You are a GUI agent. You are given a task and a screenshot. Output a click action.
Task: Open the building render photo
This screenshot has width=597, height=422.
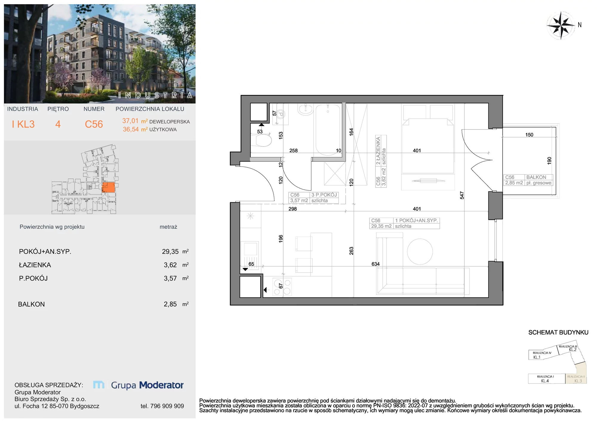point(100,54)
